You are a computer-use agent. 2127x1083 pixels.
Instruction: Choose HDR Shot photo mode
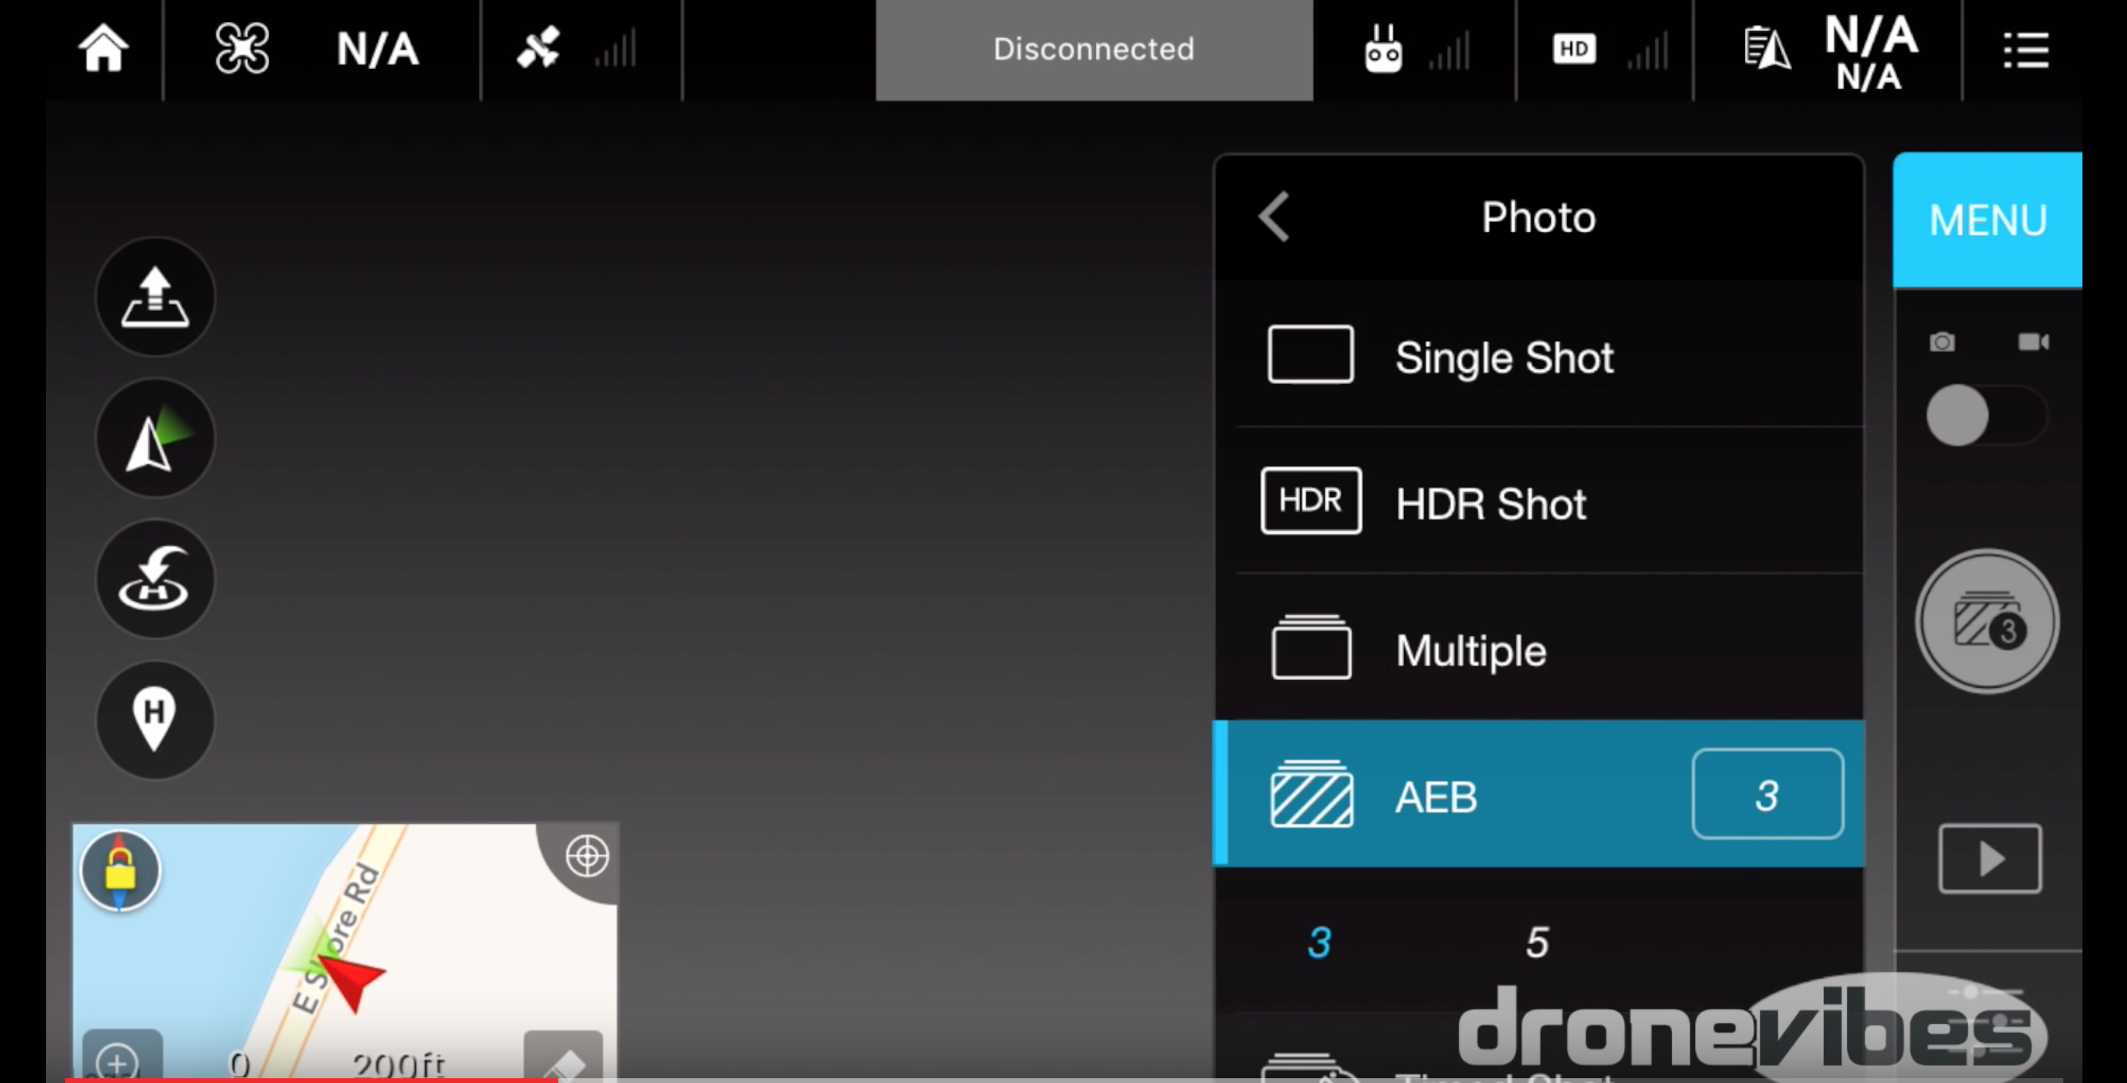point(1490,503)
